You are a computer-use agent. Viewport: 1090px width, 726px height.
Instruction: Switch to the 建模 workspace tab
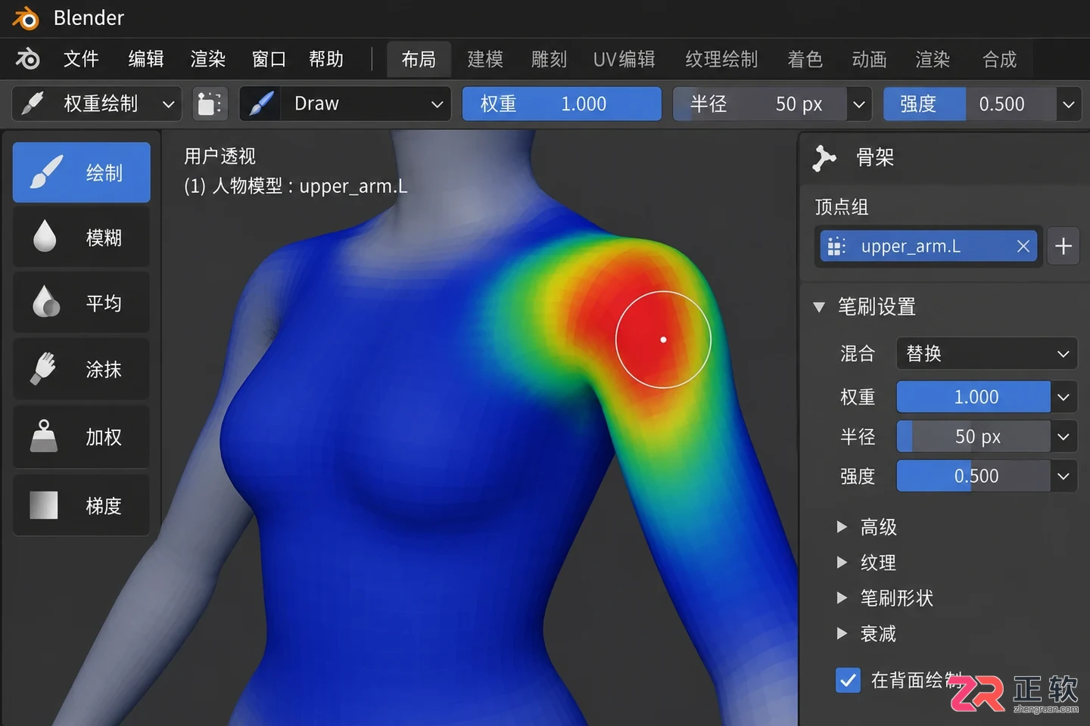pyautogui.click(x=485, y=60)
